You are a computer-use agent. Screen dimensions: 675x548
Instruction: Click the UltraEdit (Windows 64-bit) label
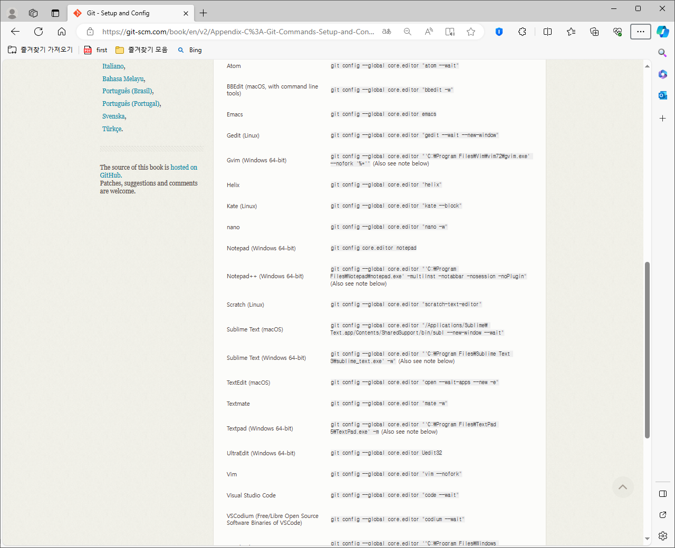click(x=261, y=453)
